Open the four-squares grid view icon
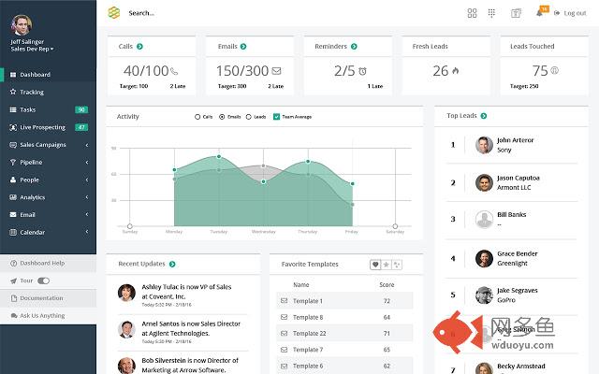This screenshot has height=374, width=599. tap(472, 13)
